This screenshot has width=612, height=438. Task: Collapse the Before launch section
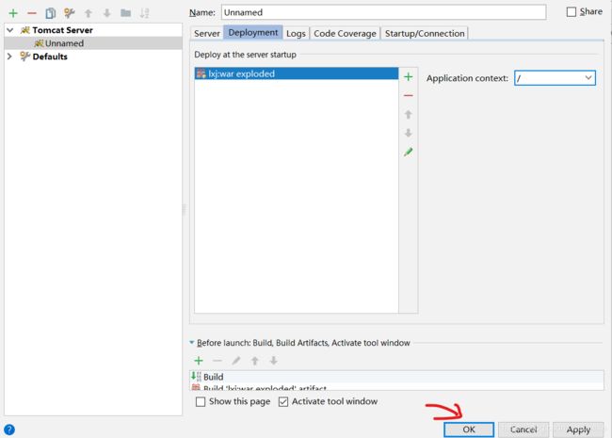[192, 343]
